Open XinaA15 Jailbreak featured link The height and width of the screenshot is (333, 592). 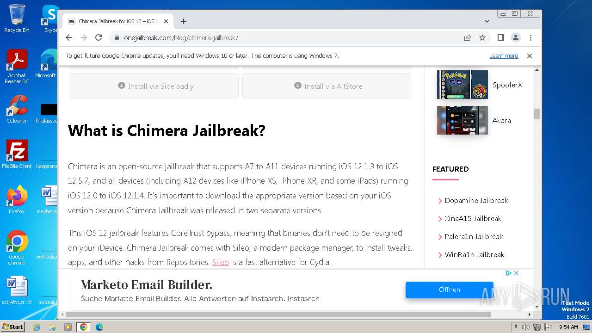(473, 219)
